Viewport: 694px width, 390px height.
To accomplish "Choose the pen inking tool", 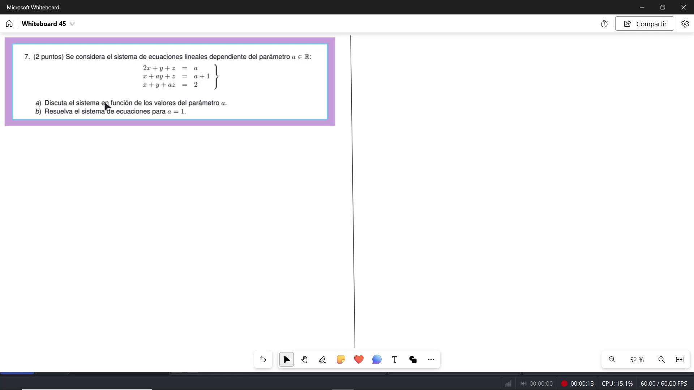I will pyautogui.click(x=322, y=360).
